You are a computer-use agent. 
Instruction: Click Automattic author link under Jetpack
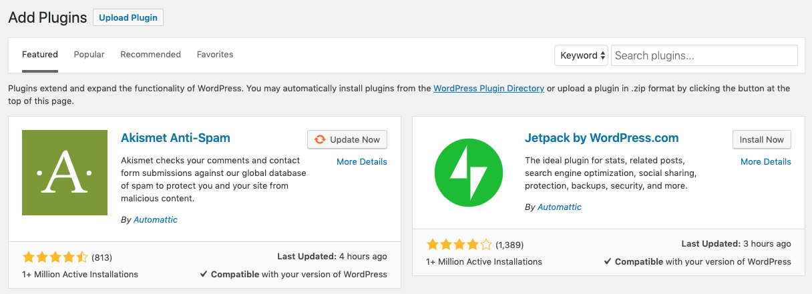559,207
